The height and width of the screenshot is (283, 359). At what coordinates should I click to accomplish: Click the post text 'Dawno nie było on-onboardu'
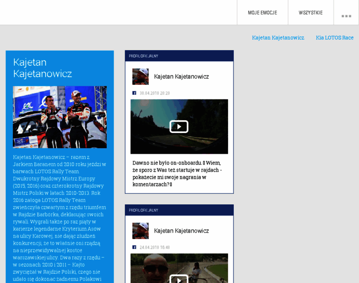tap(177, 174)
